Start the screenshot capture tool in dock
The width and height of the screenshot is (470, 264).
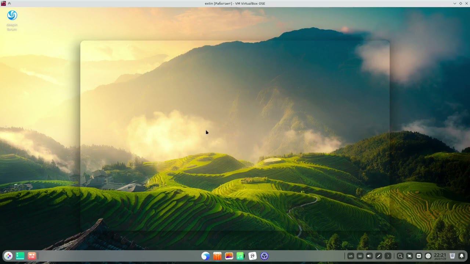[409, 256]
